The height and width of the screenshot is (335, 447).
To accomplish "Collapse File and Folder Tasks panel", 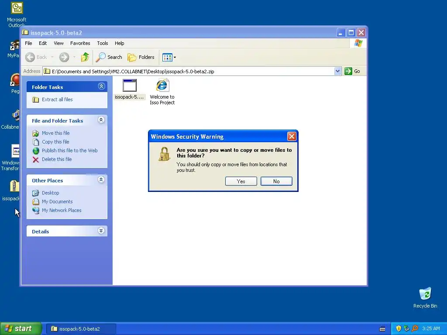I will point(101,120).
